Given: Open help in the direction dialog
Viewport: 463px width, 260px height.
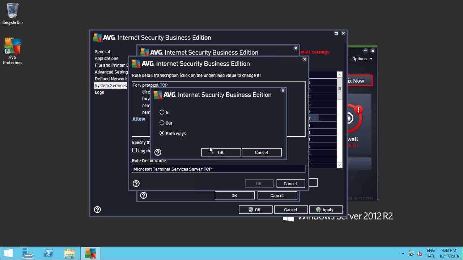Looking at the screenshot, I should point(158,152).
